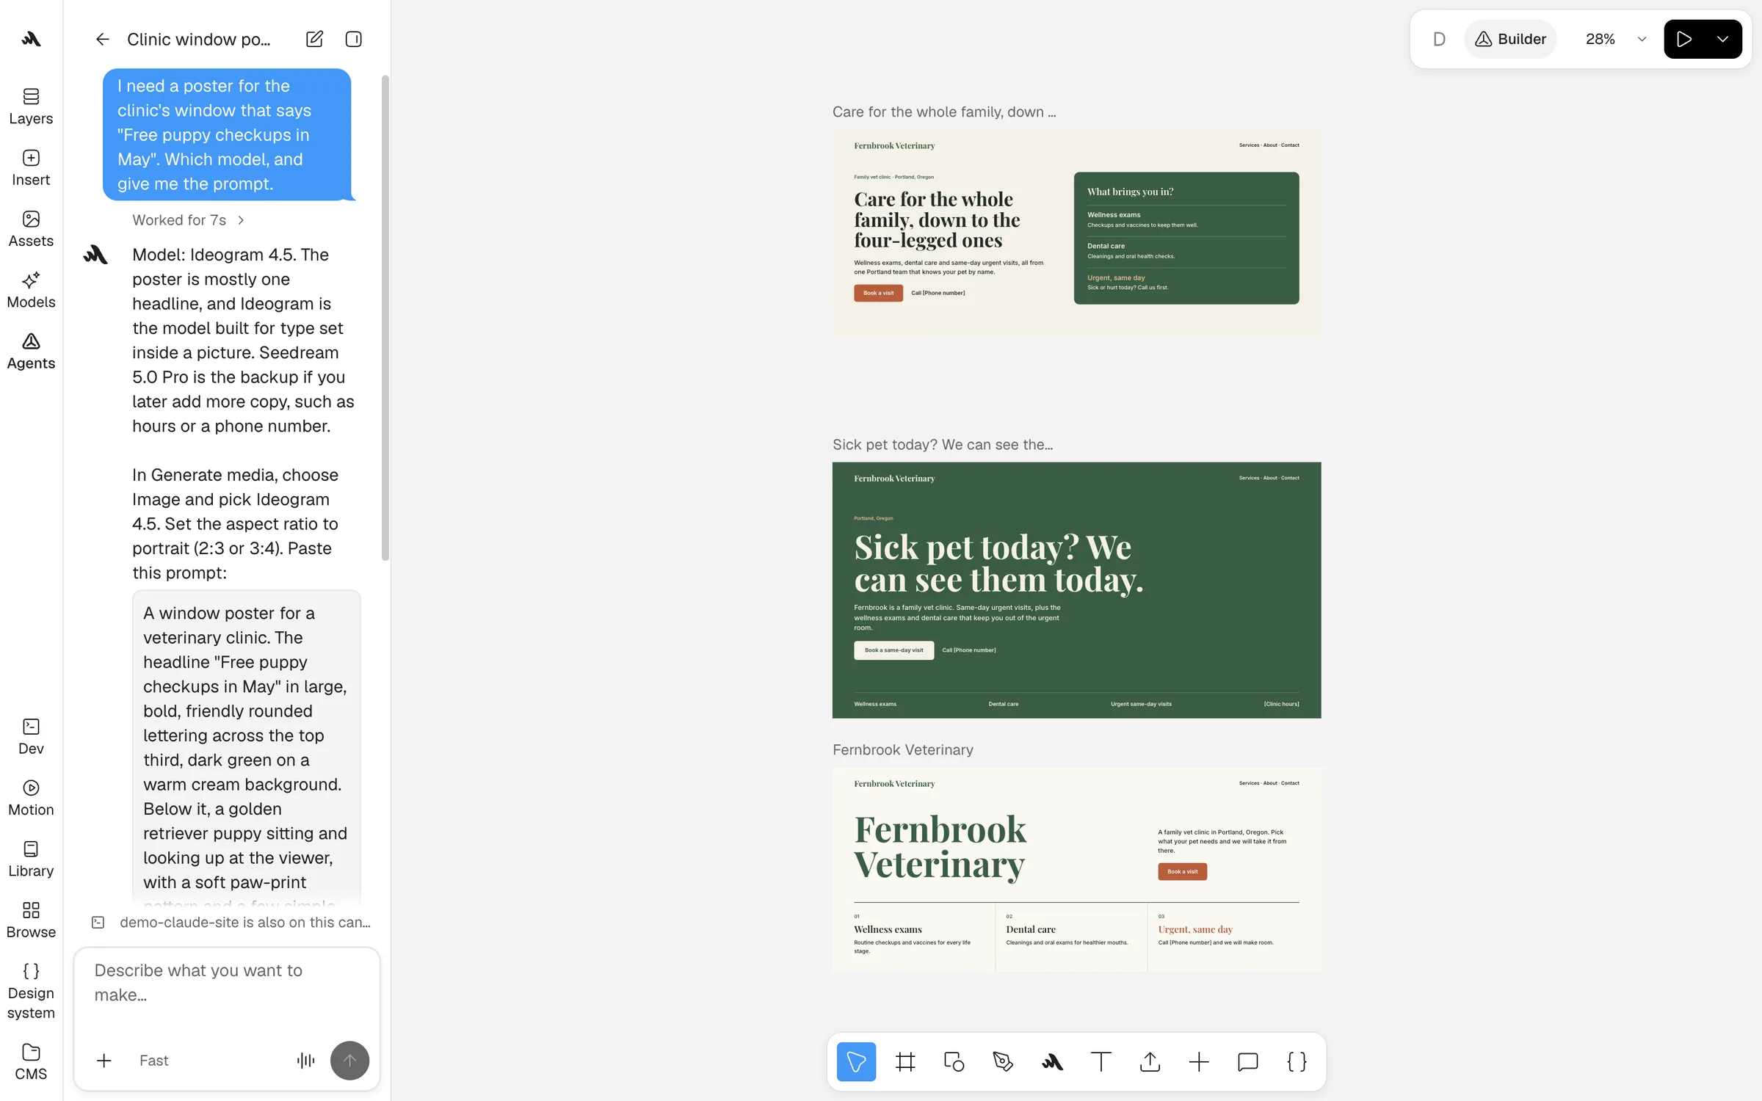Screen dimensions: 1762x1101
Task: Open the Agents panel
Action: 31,352
